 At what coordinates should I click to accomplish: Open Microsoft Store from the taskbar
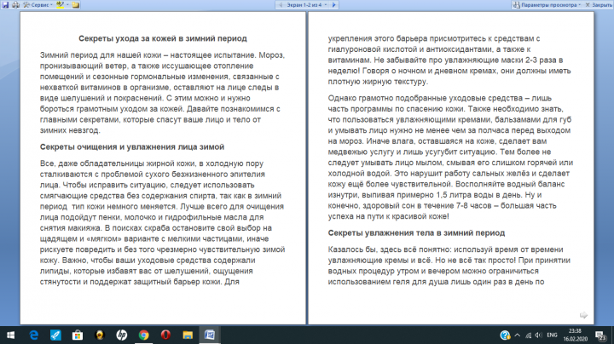tap(78, 335)
